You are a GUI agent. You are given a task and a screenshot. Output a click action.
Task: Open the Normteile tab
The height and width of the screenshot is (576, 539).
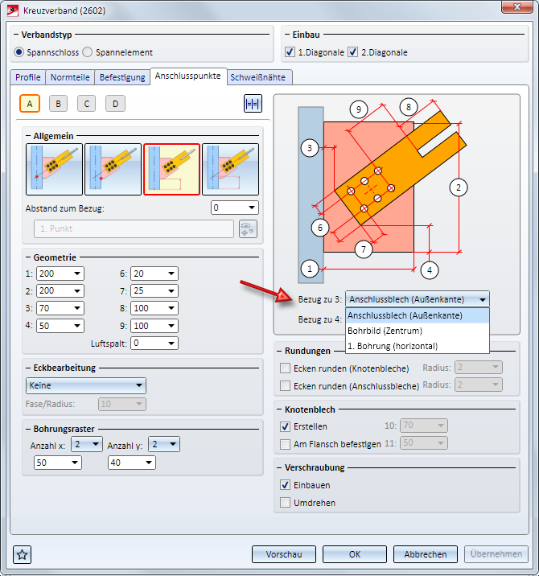point(70,77)
